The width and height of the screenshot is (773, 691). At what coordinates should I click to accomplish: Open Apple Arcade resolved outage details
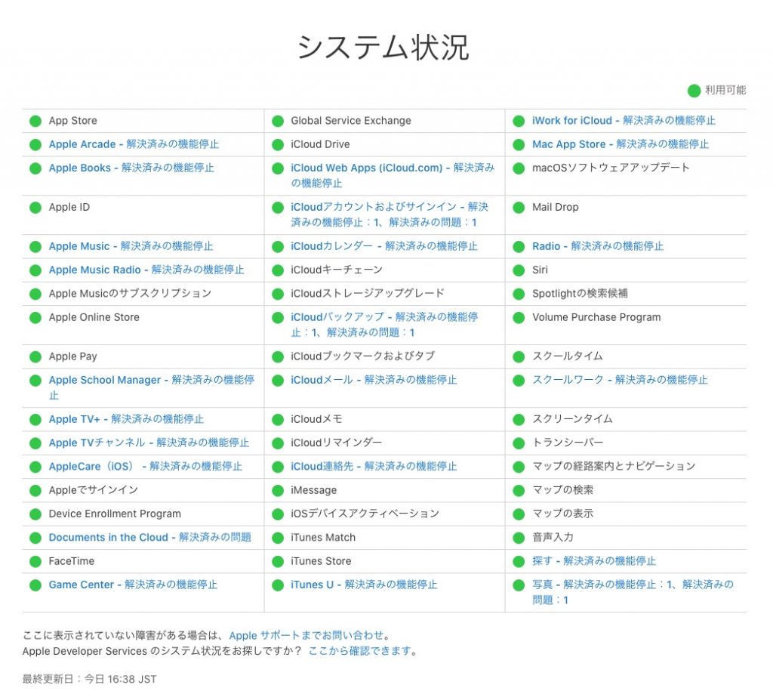pos(134,144)
